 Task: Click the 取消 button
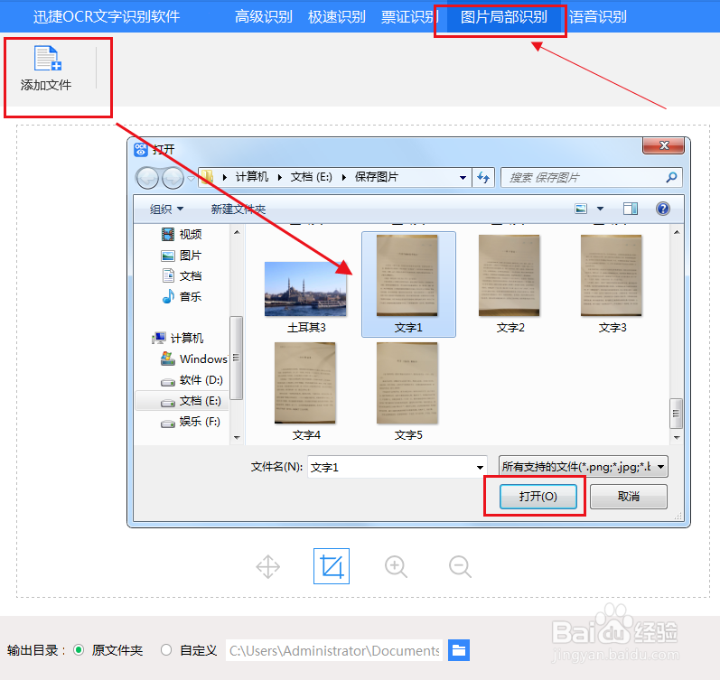[x=628, y=497]
